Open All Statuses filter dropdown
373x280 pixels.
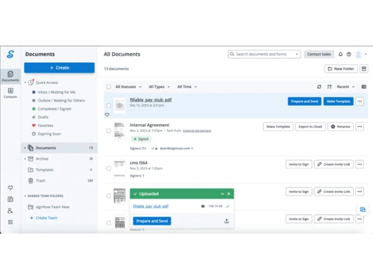(128, 87)
